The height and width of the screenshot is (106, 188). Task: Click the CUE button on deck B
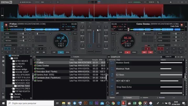[x=121, y=52]
